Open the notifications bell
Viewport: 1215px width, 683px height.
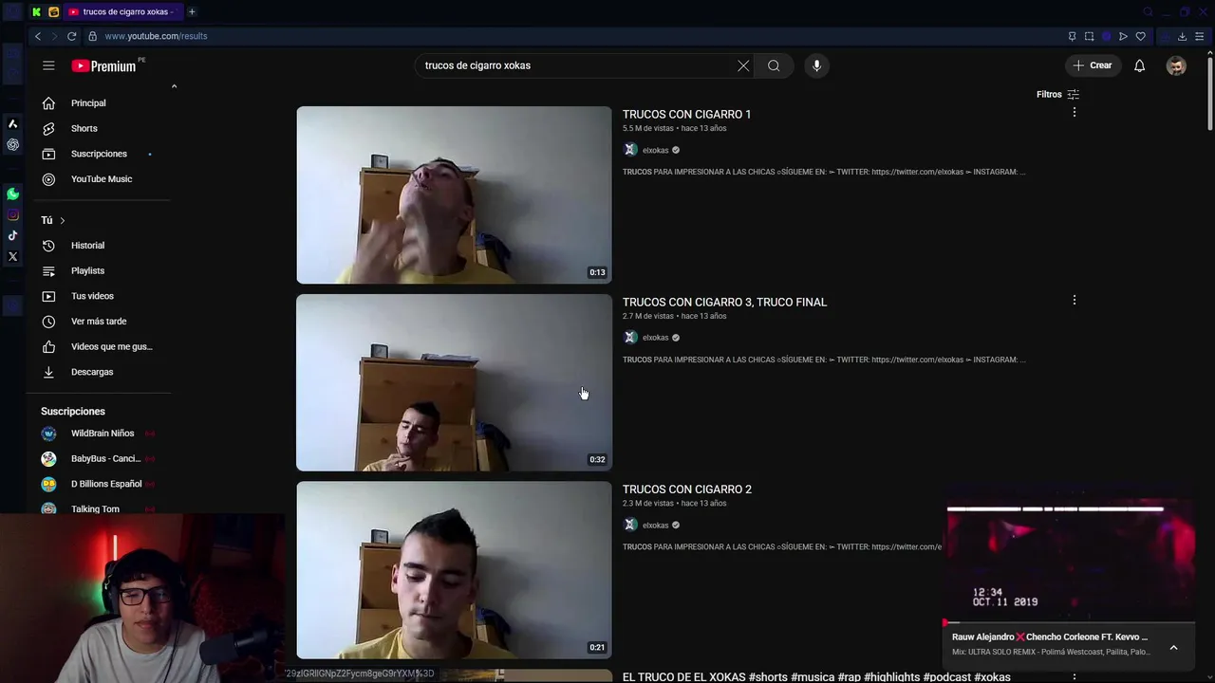click(1139, 65)
